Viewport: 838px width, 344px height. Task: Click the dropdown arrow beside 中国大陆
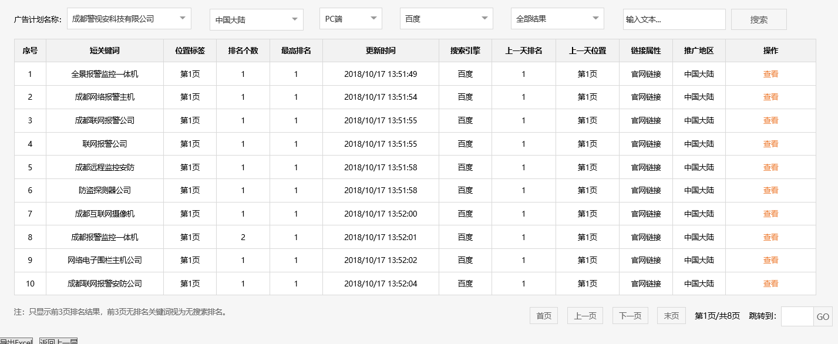pos(295,18)
